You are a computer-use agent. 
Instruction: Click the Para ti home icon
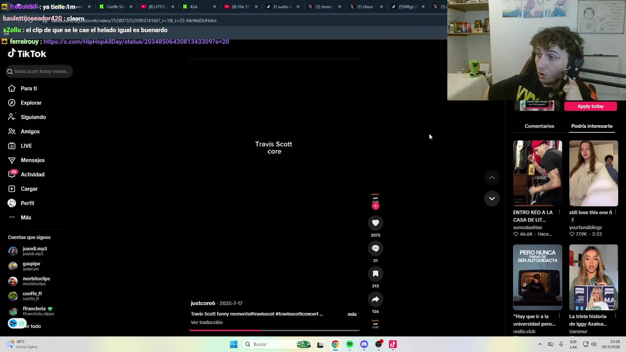coord(12,88)
